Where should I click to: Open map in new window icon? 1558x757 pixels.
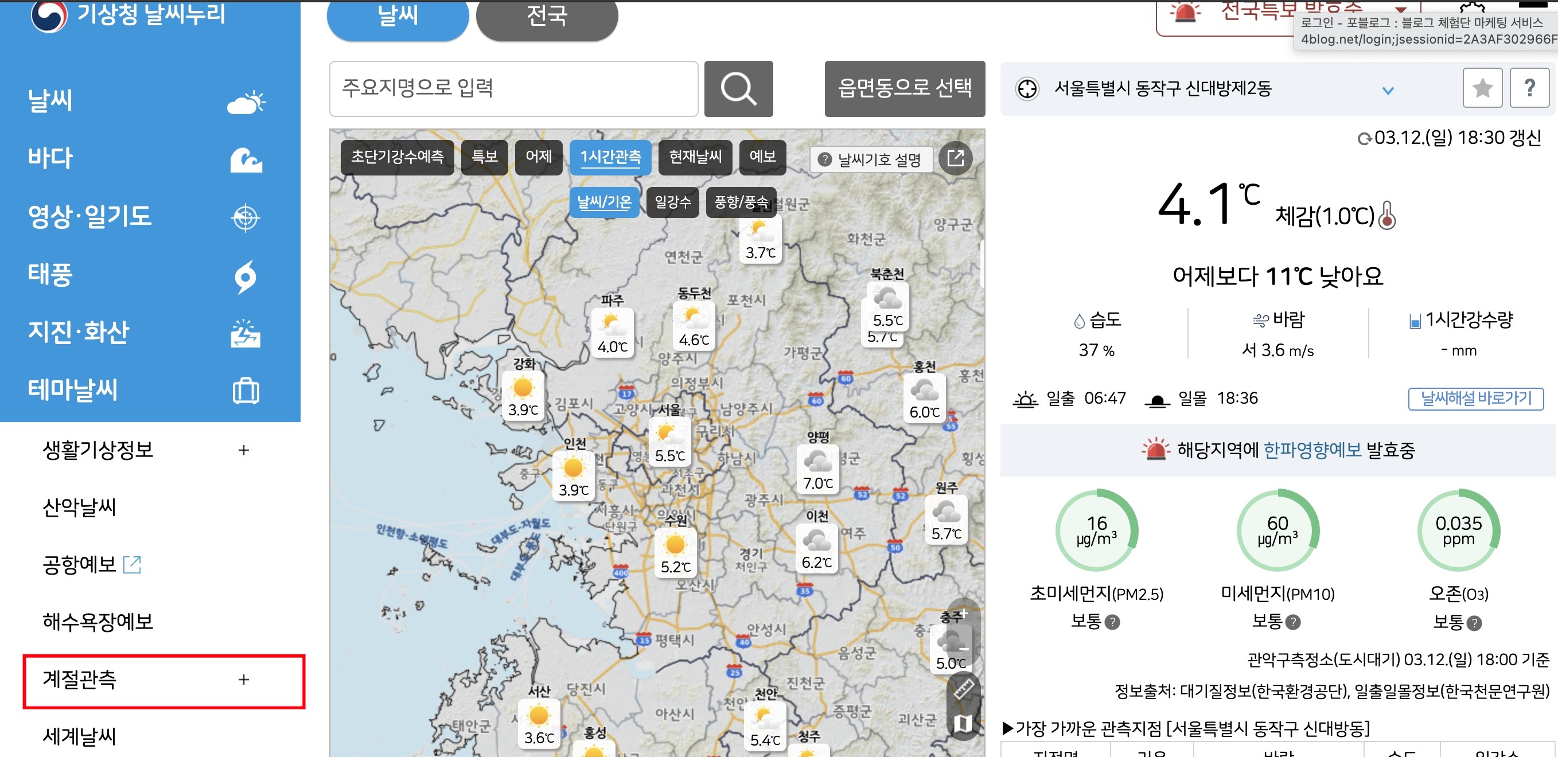[955, 158]
